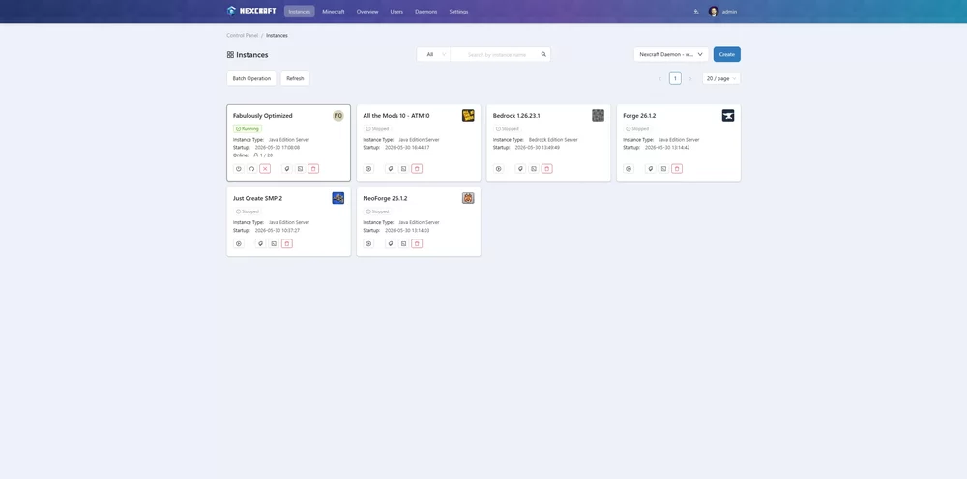
Task: Open console icon on Bedrock 1.26.23.1 card
Action: tap(534, 169)
